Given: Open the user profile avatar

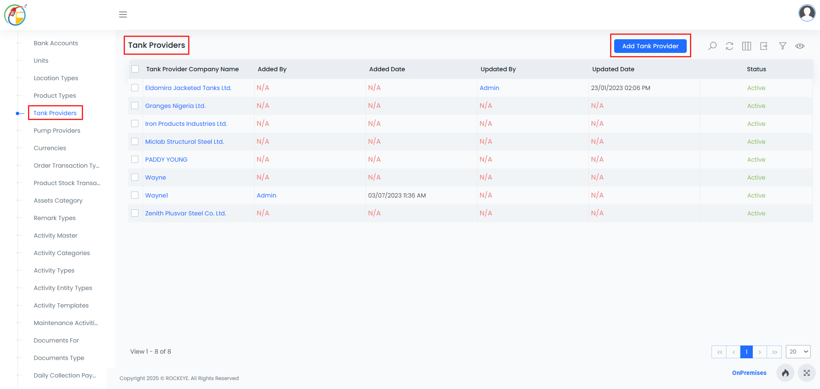Looking at the screenshot, I should [x=807, y=13].
